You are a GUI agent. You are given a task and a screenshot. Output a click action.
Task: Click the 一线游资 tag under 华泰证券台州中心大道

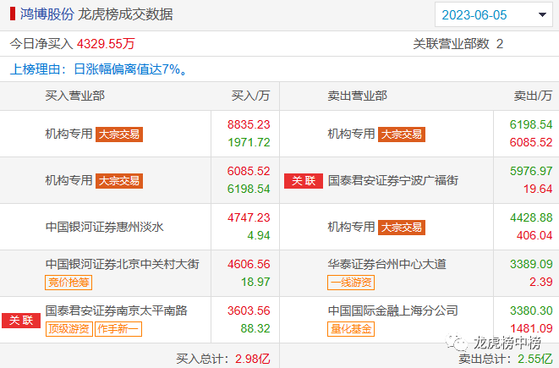tap(350, 282)
